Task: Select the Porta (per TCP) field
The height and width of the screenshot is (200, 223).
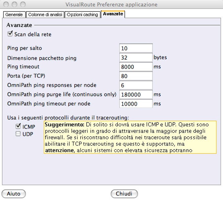Action: coord(136,76)
